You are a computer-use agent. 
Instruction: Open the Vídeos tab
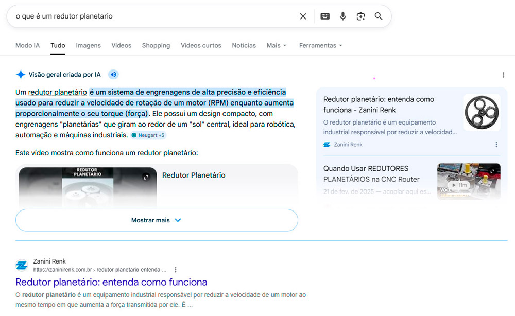pos(121,45)
